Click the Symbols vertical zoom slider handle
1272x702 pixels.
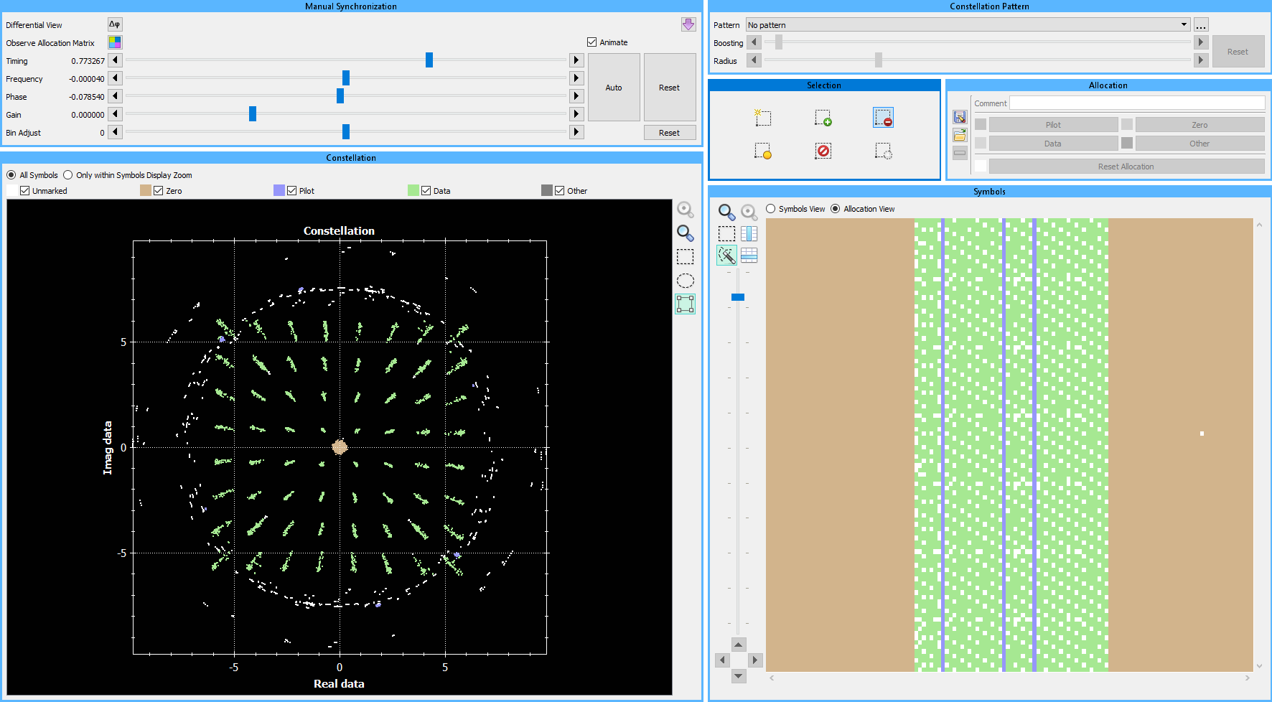tap(738, 297)
